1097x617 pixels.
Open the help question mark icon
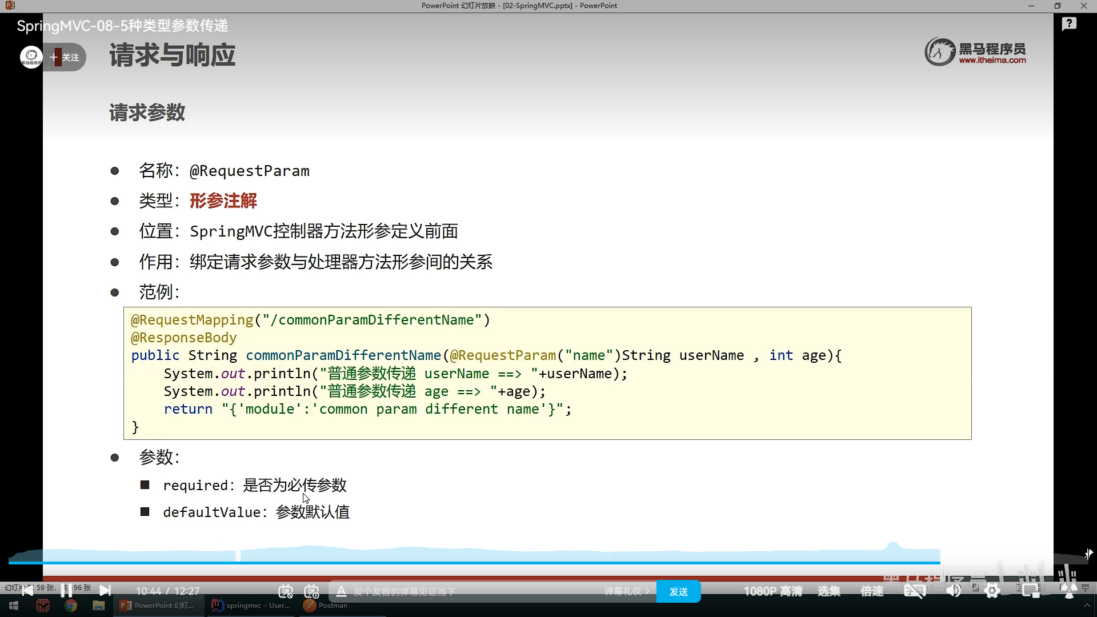pos(1069,24)
